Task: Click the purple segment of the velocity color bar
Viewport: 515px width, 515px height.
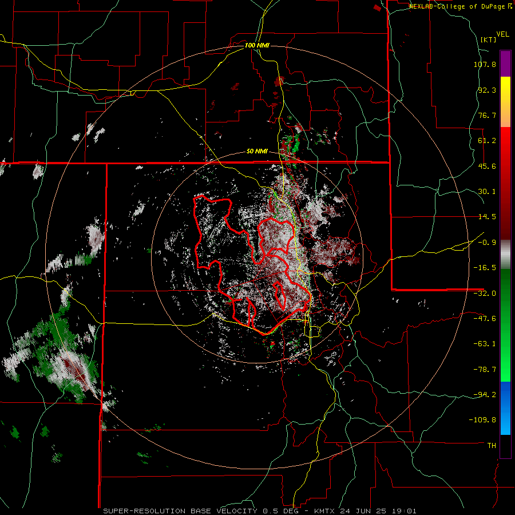Action: (505, 64)
